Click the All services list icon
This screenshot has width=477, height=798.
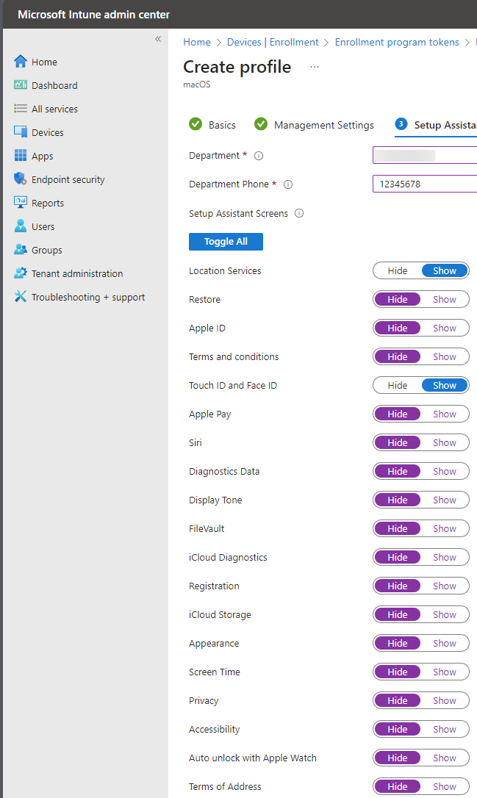21,109
